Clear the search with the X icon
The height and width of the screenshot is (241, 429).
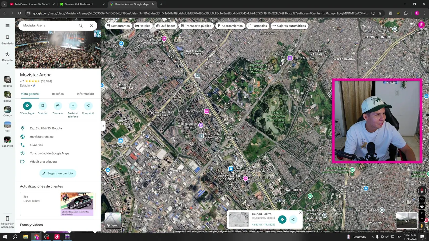click(x=91, y=25)
